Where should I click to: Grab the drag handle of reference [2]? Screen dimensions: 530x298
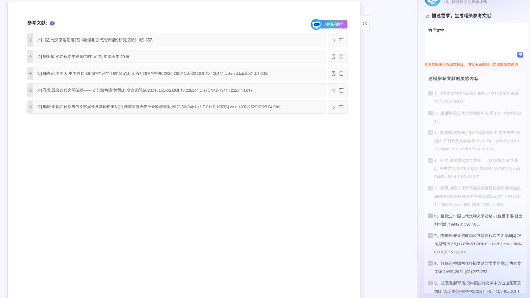[30, 57]
